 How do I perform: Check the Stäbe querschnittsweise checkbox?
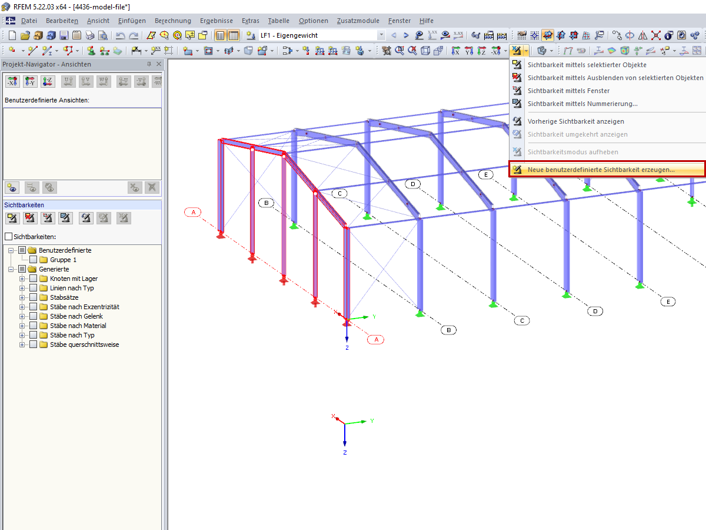(x=34, y=344)
